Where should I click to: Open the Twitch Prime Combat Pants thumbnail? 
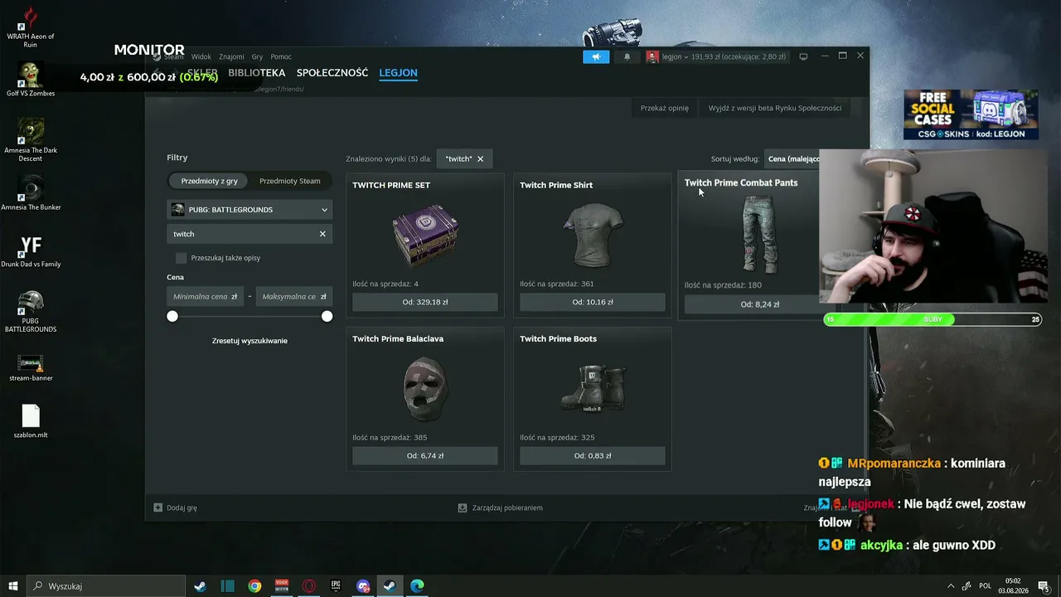758,235
